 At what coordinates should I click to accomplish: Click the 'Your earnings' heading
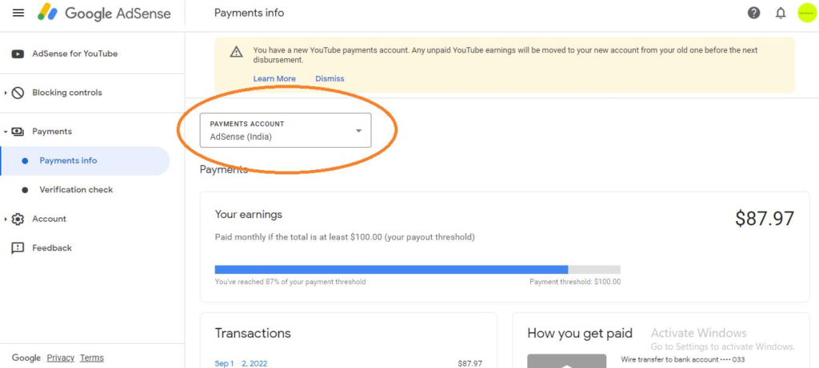pos(249,214)
